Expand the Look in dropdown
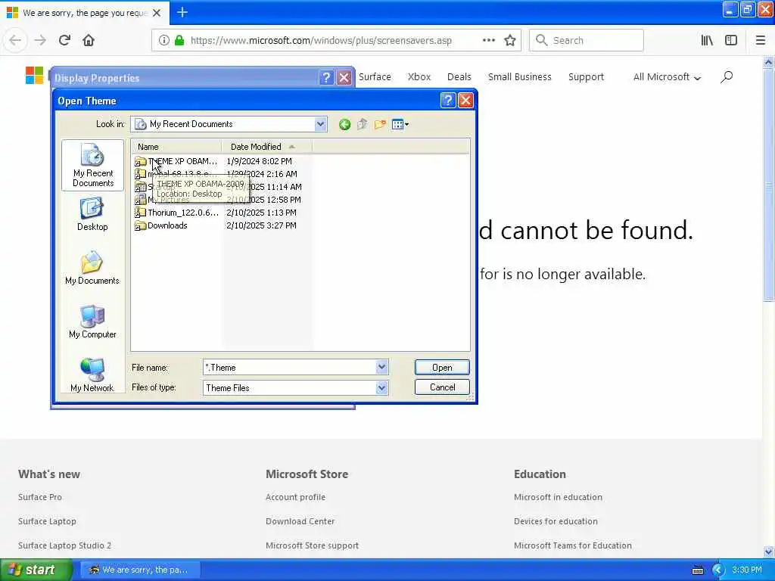The height and width of the screenshot is (581, 775). tap(320, 124)
